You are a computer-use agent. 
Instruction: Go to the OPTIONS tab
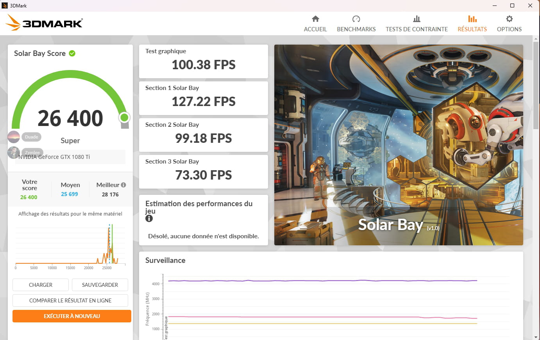509,23
